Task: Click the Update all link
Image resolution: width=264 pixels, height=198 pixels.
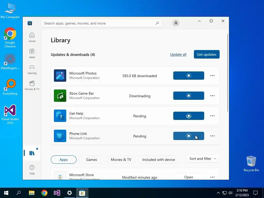Action: (x=178, y=55)
